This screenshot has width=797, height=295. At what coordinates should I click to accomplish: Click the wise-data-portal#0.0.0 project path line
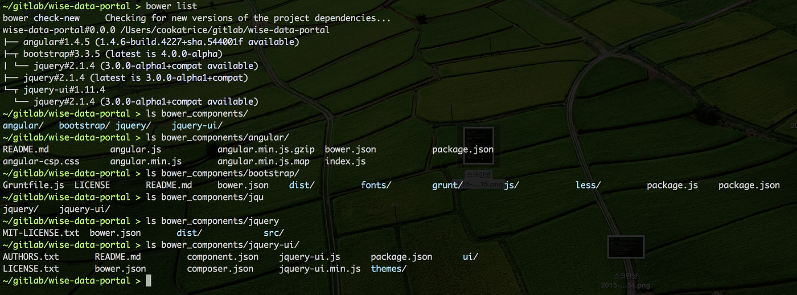click(x=166, y=30)
